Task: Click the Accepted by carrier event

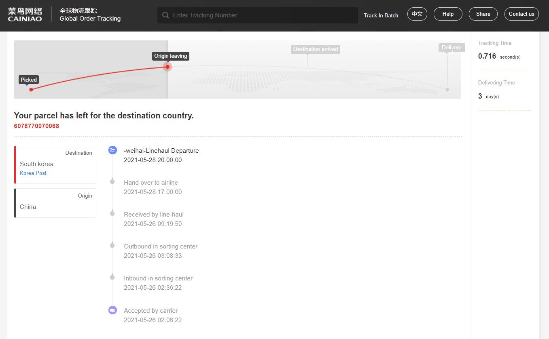Action: pyautogui.click(x=151, y=311)
